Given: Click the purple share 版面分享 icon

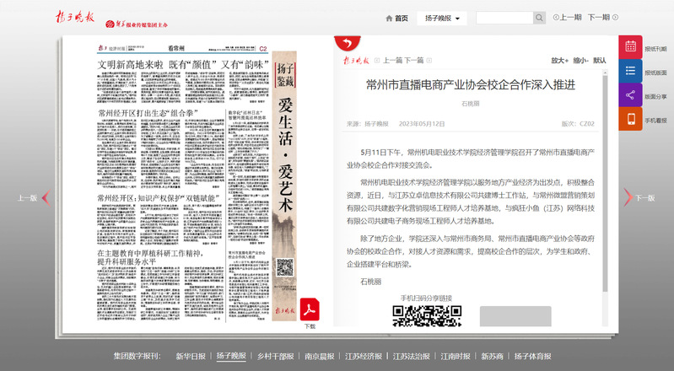Looking at the screenshot, I should 630,95.
